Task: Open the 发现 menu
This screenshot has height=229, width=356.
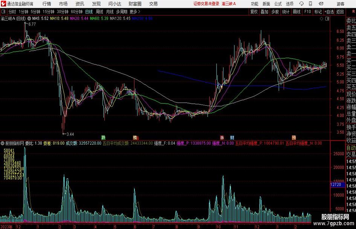Action: coord(96,4)
